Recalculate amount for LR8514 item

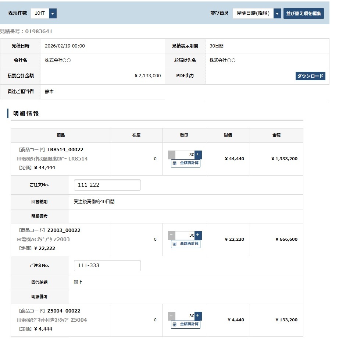(186, 163)
